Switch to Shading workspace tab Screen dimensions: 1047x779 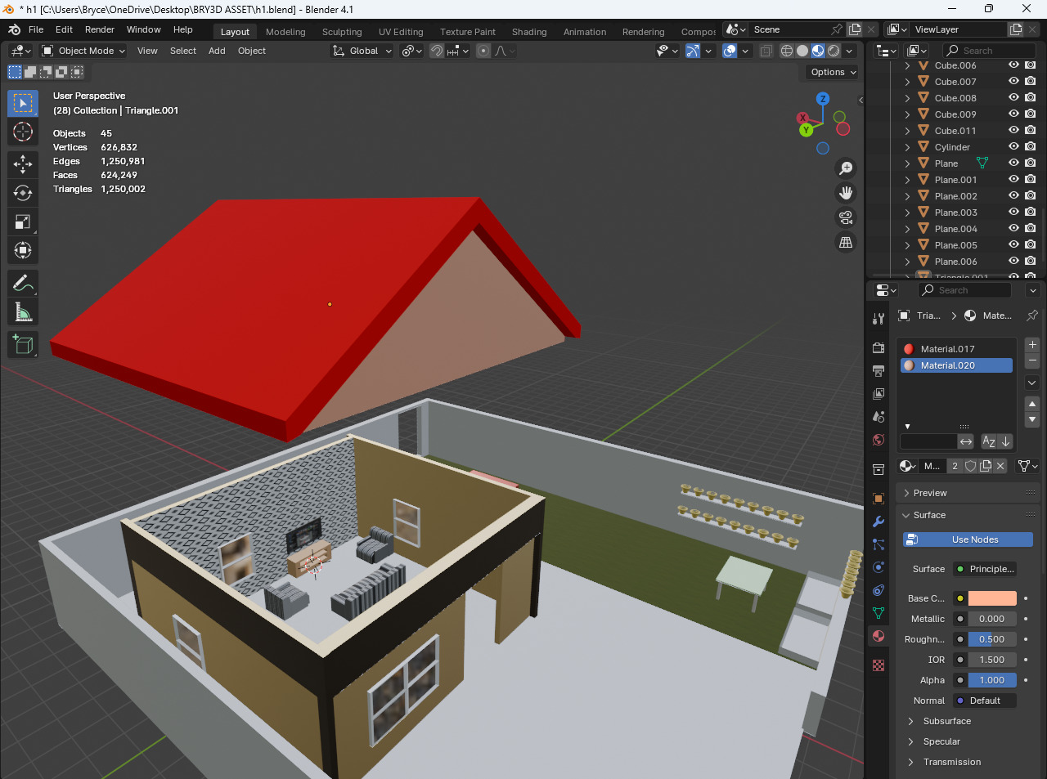point(529,32)
